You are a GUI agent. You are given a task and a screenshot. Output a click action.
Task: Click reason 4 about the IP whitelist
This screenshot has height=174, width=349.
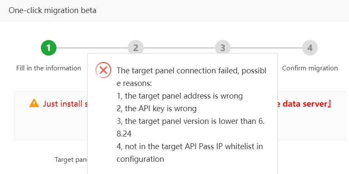click(190, 147)
